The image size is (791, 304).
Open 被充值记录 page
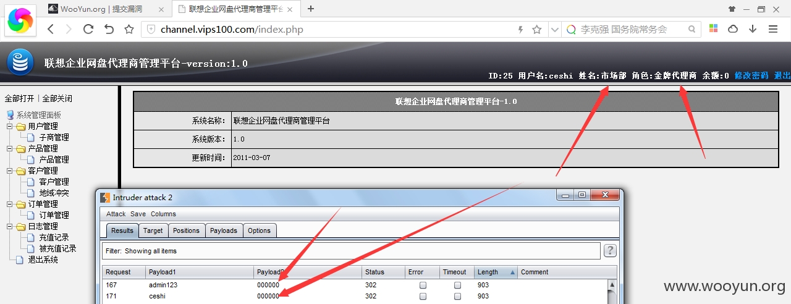tap(57, 248)
